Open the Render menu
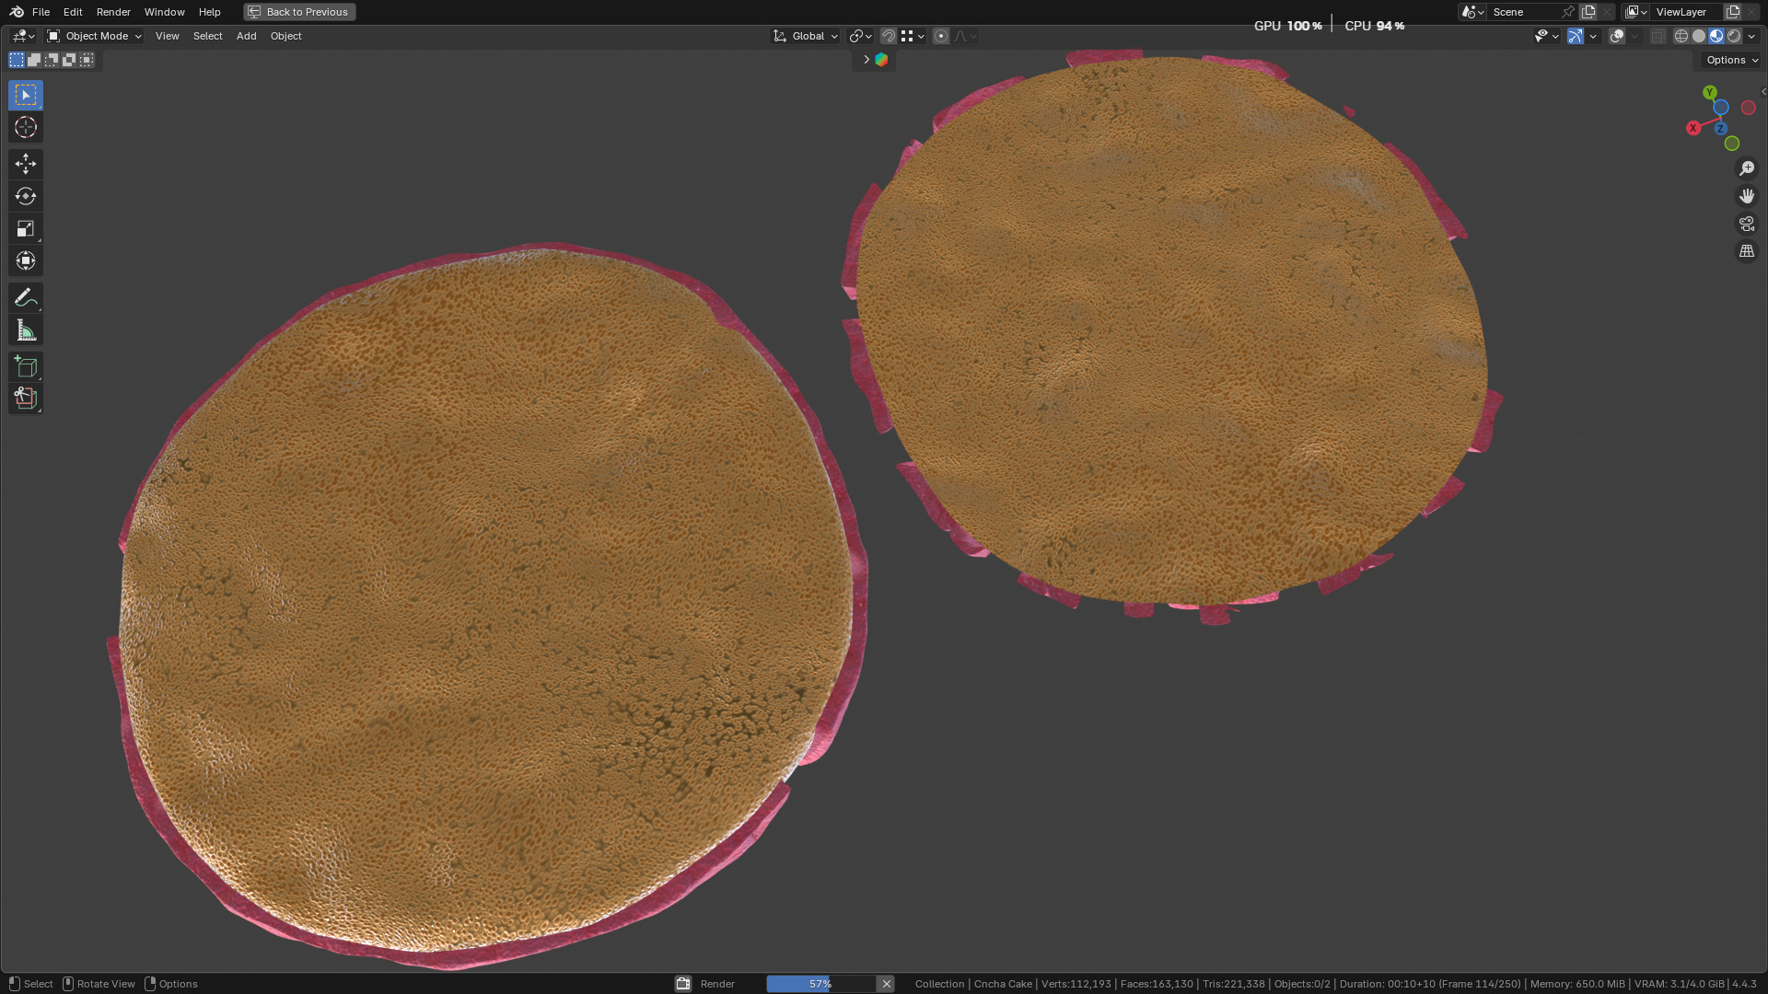Screen dimensions: 1768x994 [113, 12]
